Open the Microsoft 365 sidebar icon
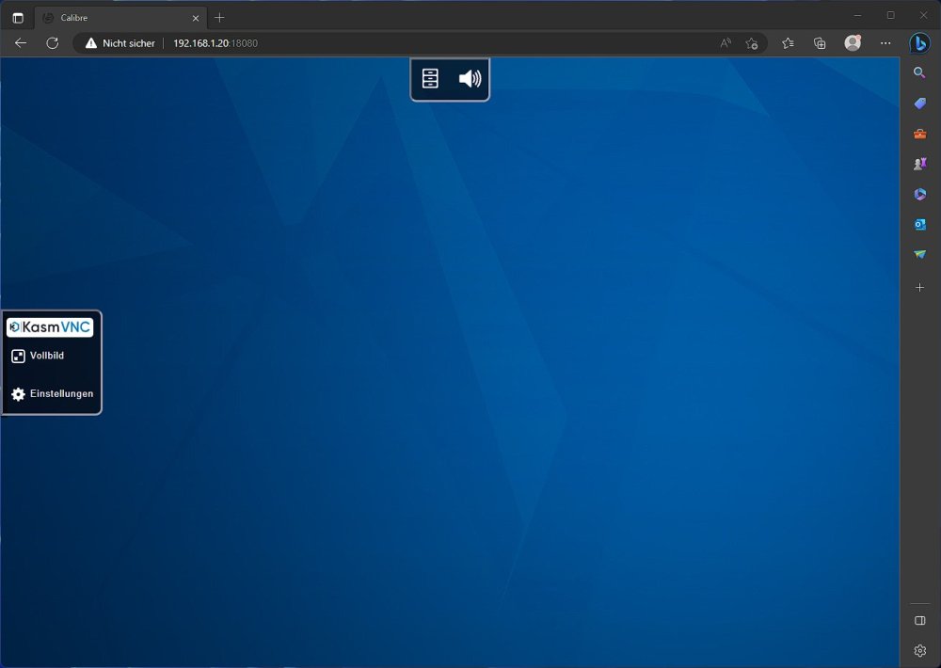Screen dimensions: 941x668 click(x=920, y=195)
